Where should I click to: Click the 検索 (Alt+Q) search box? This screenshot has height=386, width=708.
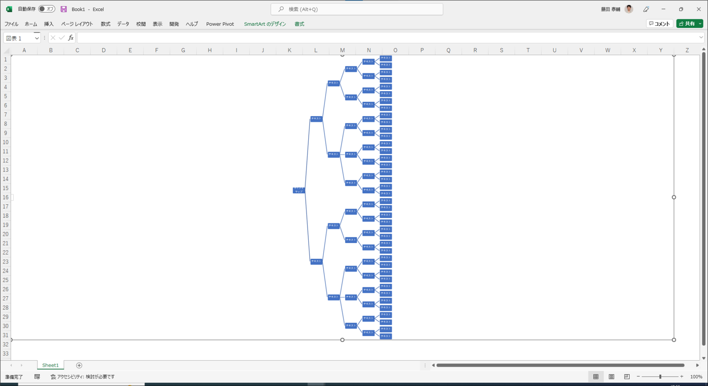point(356,9)
